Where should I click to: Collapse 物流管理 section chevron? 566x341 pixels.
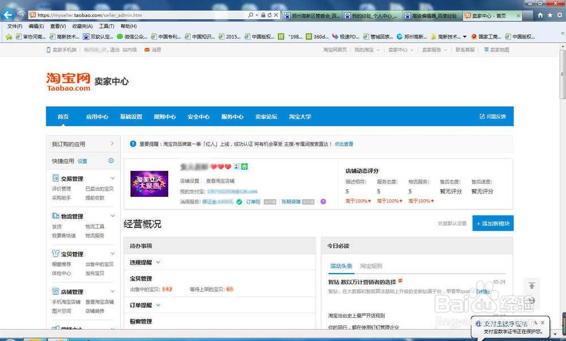coord(113,216)
